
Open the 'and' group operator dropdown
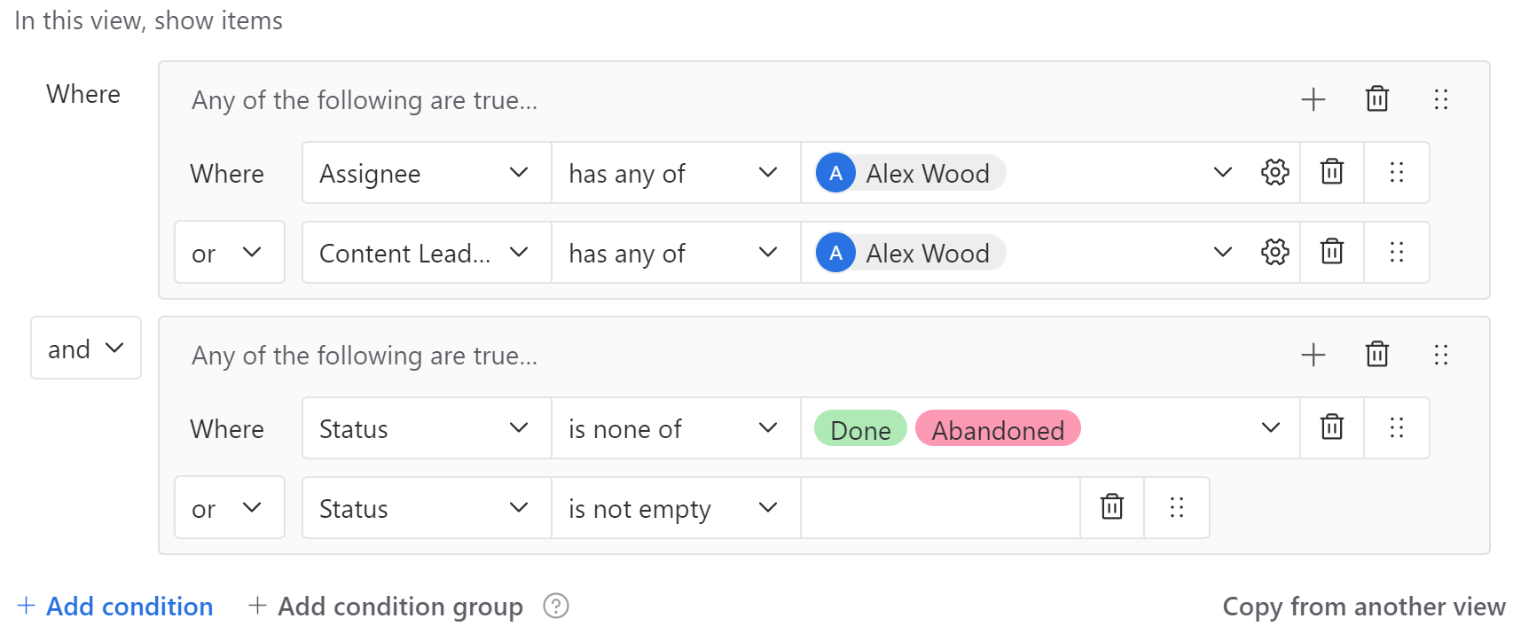pyautogui.click(x=86, y=348)
